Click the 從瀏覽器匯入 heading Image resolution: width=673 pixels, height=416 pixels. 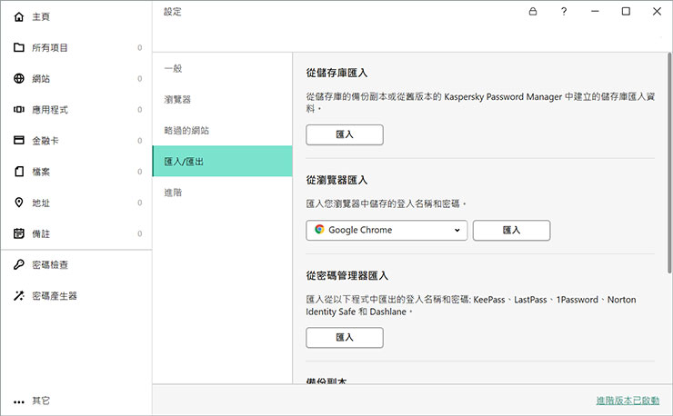(x=336, y=180)
